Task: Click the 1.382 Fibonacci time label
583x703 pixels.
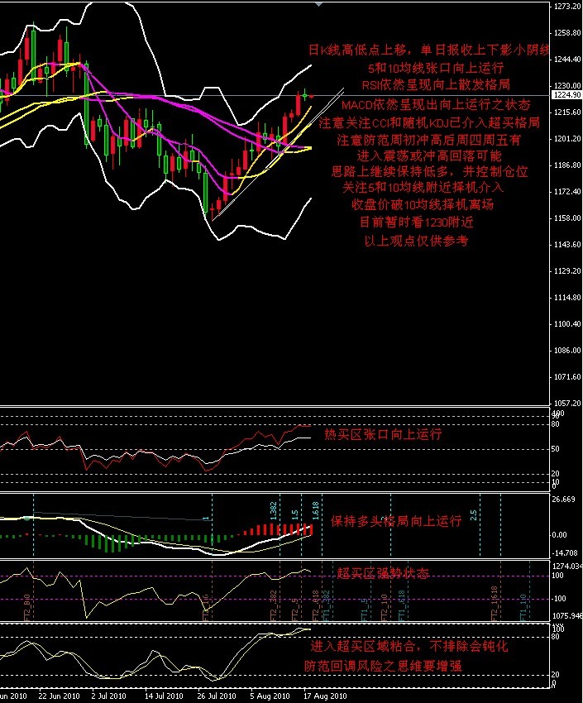Action: 273,510
